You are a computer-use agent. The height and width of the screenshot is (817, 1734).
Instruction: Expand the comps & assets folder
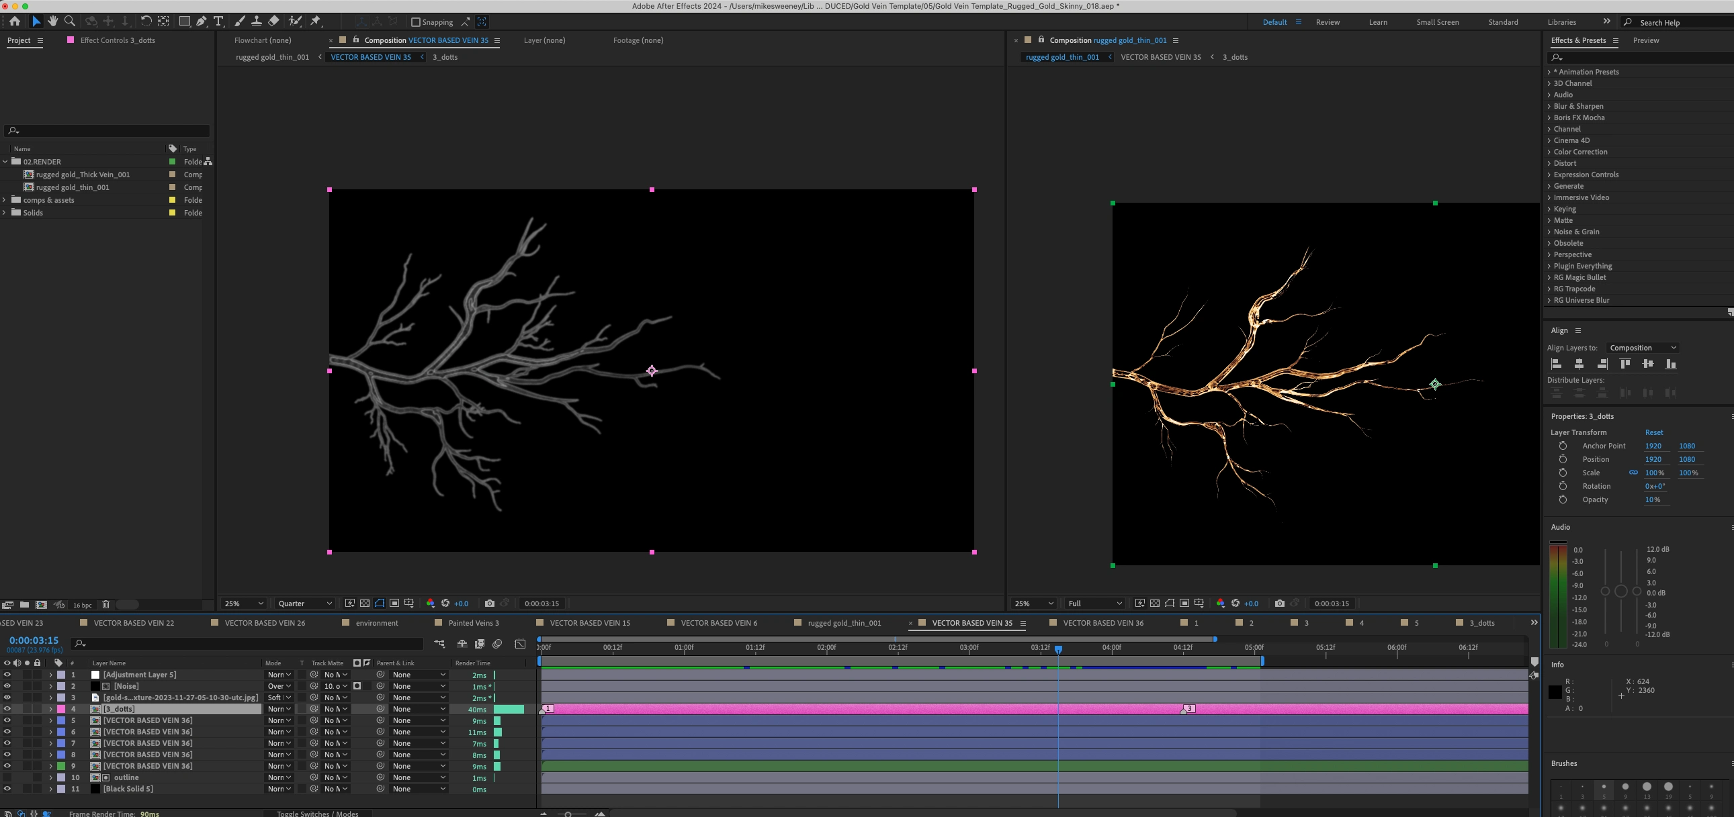(x=5, y=199)
